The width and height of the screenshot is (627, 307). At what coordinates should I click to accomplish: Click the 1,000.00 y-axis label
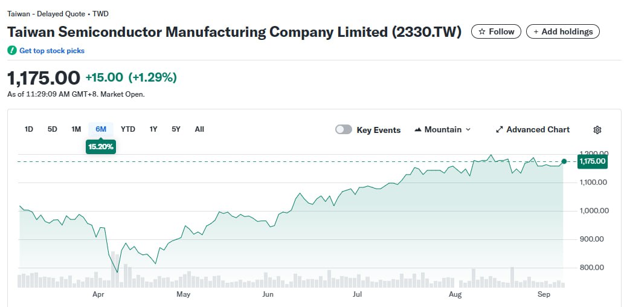pos(594,211)
